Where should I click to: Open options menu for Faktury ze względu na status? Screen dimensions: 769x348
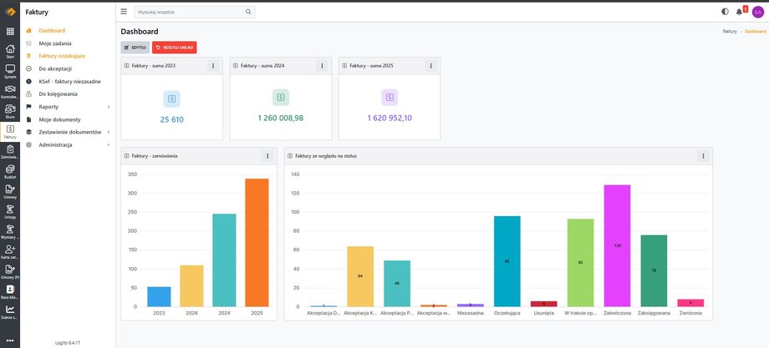(x=703, y=155)
